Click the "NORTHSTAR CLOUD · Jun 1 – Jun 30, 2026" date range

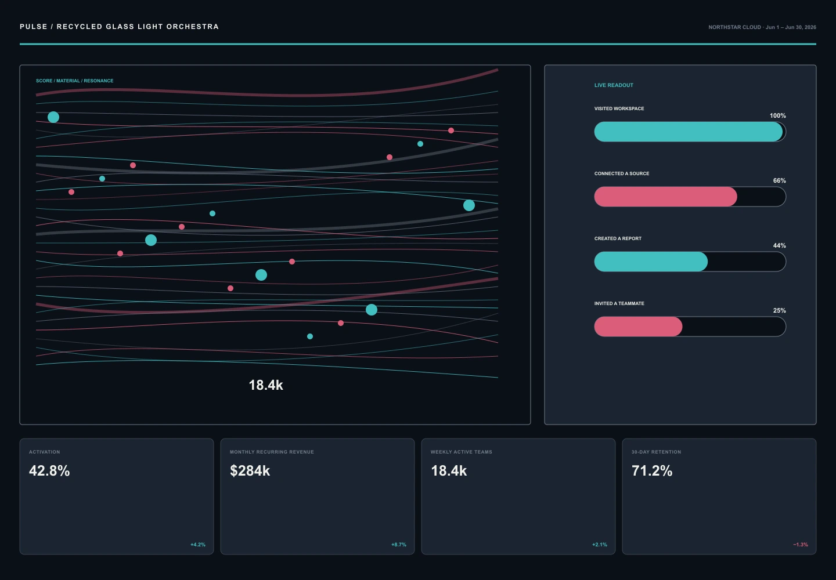tap(762, 27)
